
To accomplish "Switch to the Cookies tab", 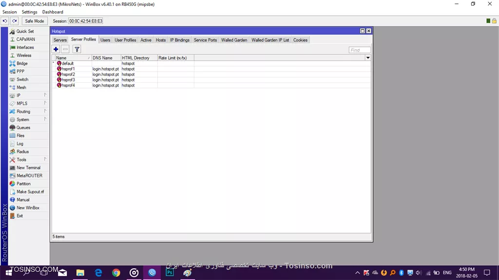I will point(300,40).
